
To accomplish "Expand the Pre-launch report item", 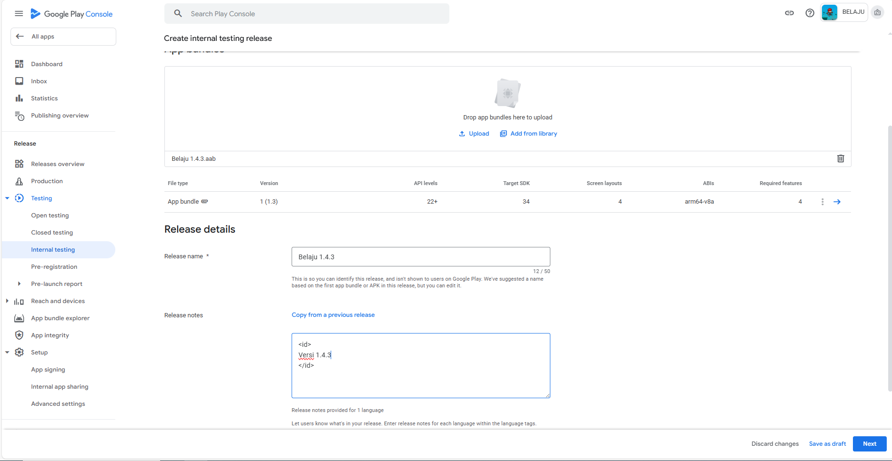I will click(19, 284).
